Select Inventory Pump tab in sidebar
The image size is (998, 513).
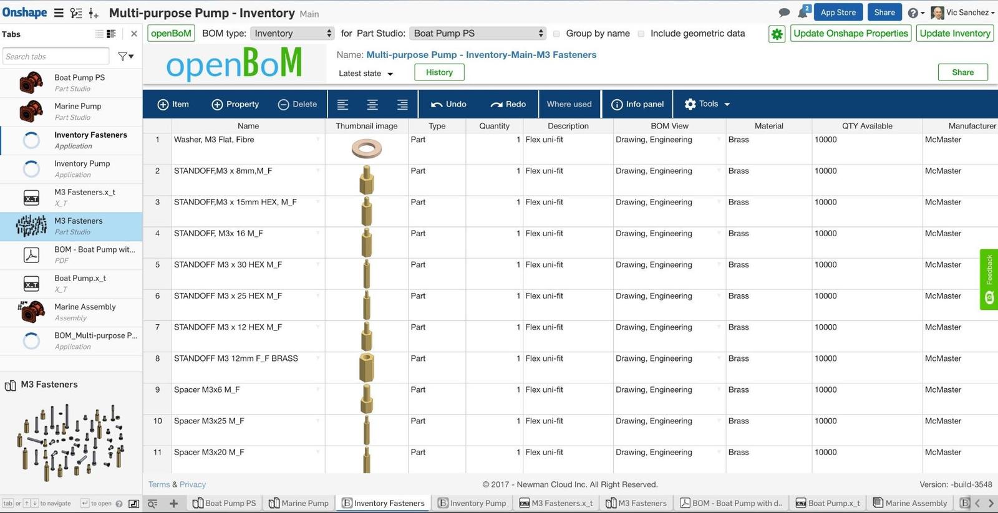pyautogui.click(x=82, y=169)
